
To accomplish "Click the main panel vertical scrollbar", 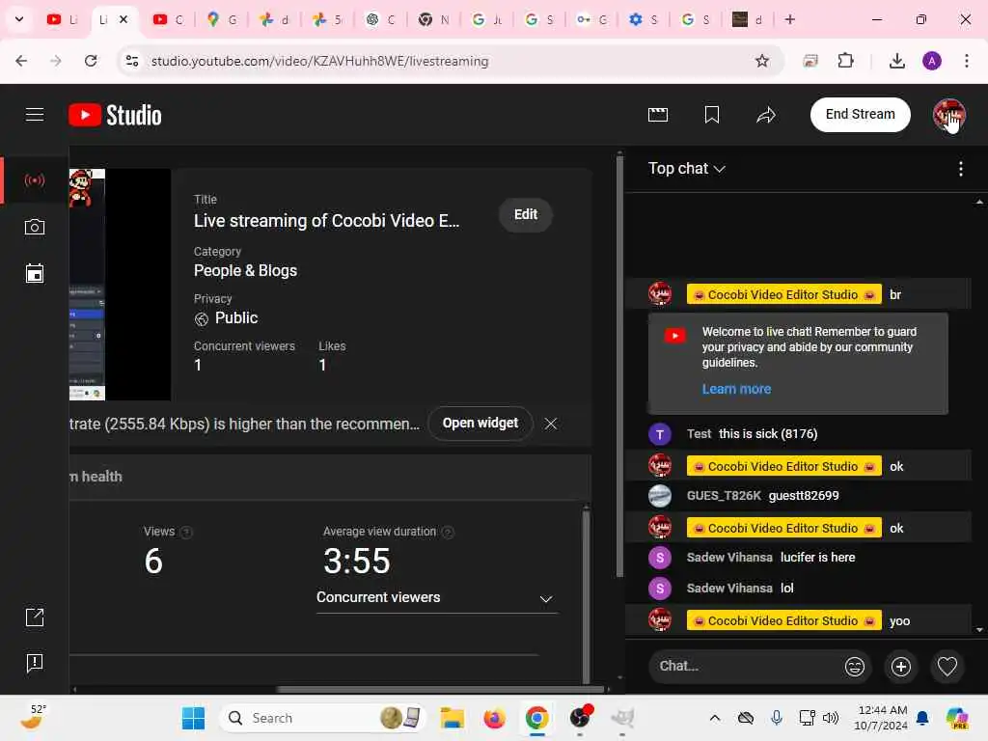I will click(619, 366).
